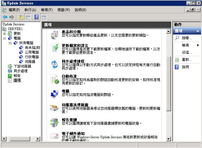The width and height of the screenshot is (202, 148).
Task: Collapse the 電腦 tree node
Action: tap(4, 38)
